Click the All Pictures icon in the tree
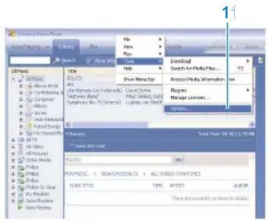Viewport: 268px width, 221px height. [x=20, y=153]
